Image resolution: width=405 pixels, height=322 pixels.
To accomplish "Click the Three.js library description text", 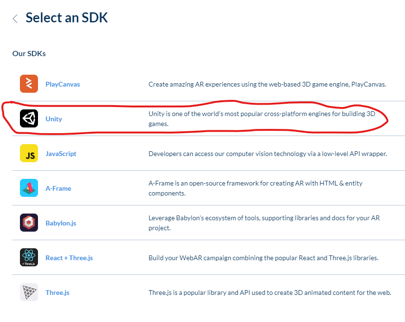I will coord(270,293).
